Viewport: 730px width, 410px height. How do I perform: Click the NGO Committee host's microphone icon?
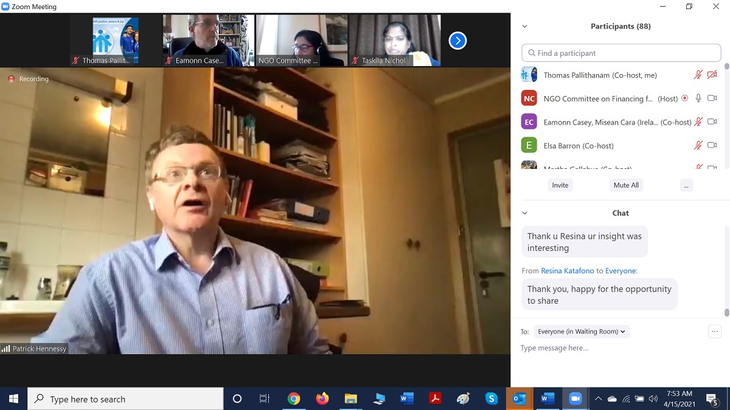pos(698,98)
